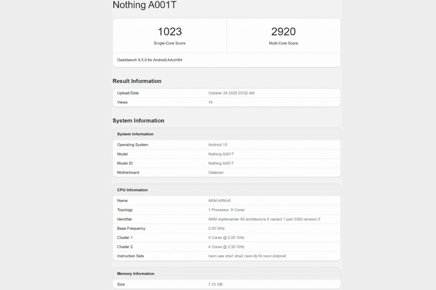Click the Geekbench 6.5.0 for Android text

click(x=150, y=60)
